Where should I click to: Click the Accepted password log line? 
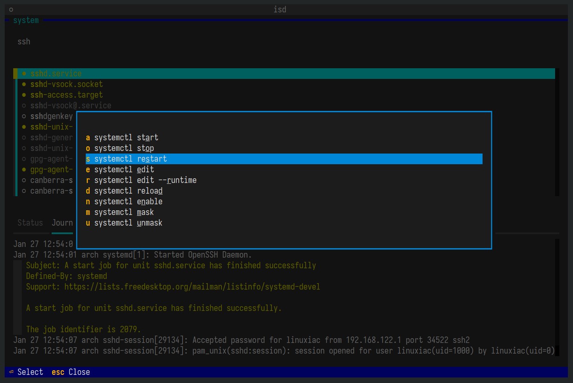pos(241,340)
